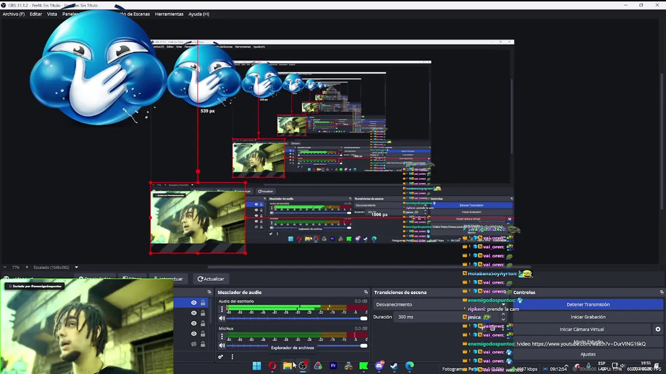Viewport: 666px width, 374px height.
Task: Click Detener Transmisión button
Action: [x=588, y=304]
